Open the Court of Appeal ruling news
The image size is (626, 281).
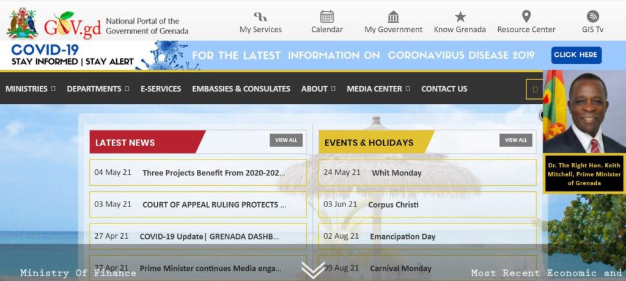coord(214,205)
